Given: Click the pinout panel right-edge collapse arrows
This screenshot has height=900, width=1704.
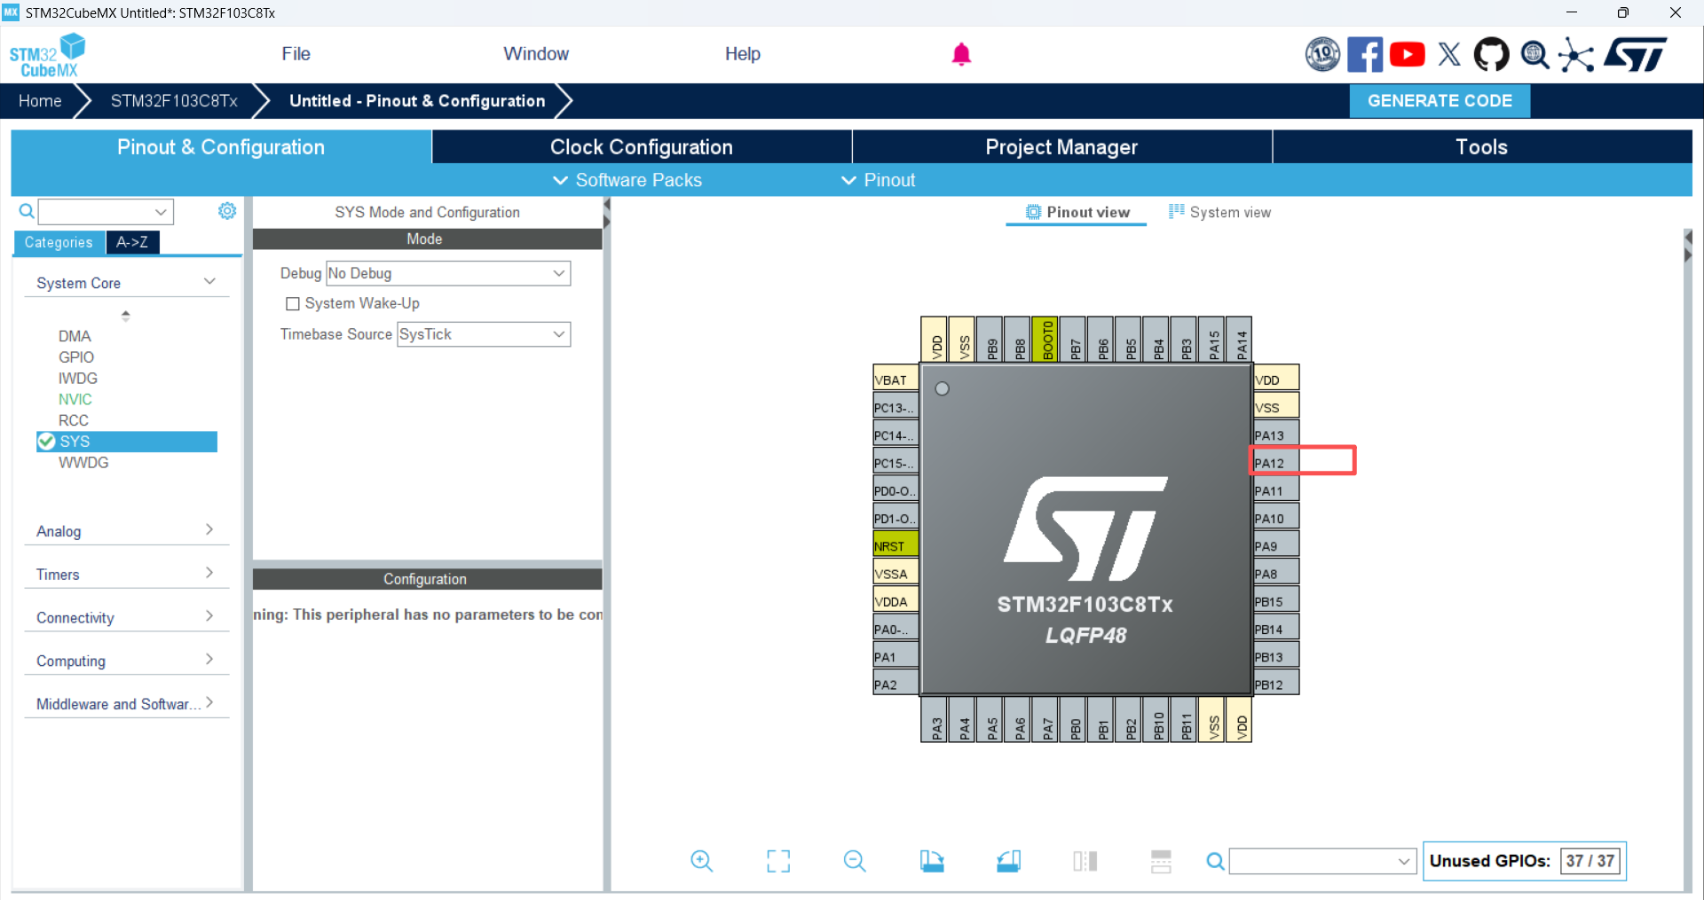Looking at the screenshot, I should [1688, 247].
